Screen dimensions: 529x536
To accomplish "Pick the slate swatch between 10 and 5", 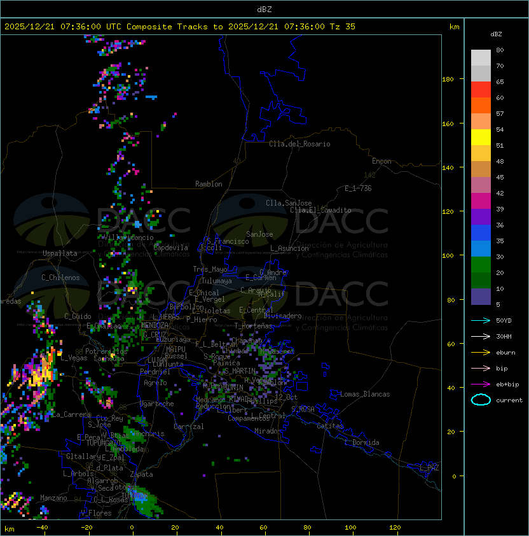I will point(481,297).
